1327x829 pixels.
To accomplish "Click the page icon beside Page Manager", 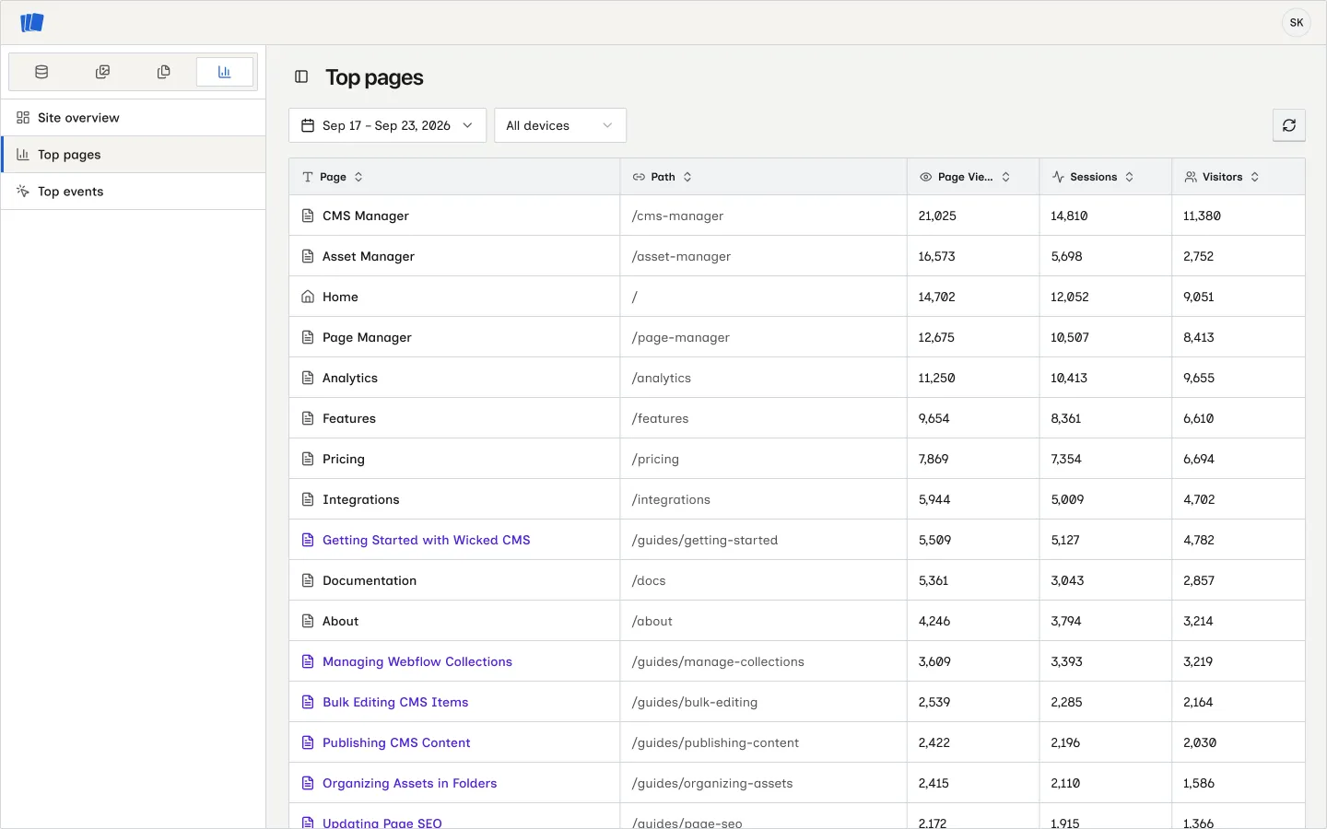I will (x=308, y=337).
